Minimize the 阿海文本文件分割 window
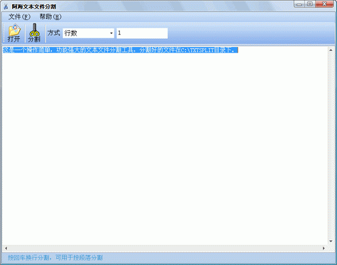Image resolution: width=337 pixels, height=265 pixels. 299,4
